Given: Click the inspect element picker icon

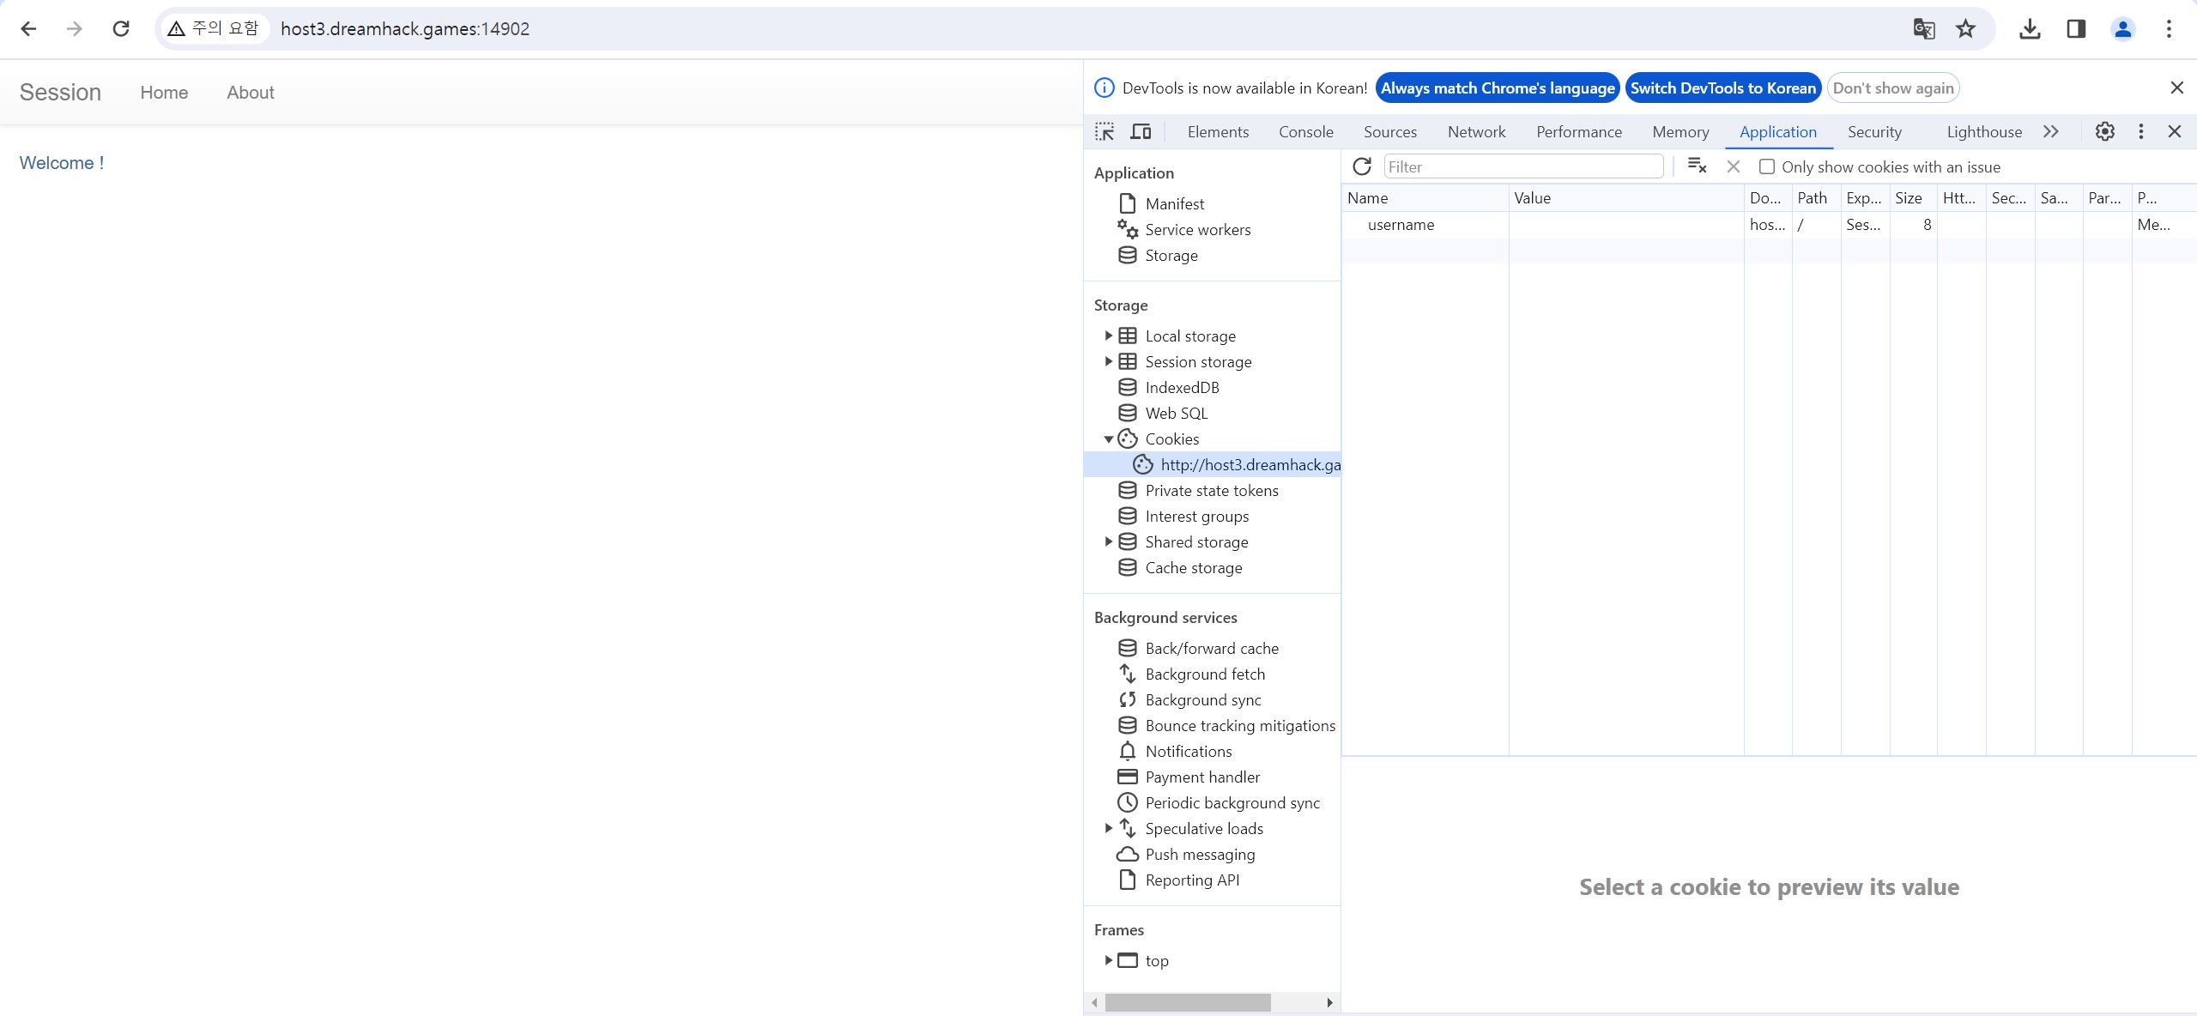Looking at the screenshot, I should [1105, 131].
